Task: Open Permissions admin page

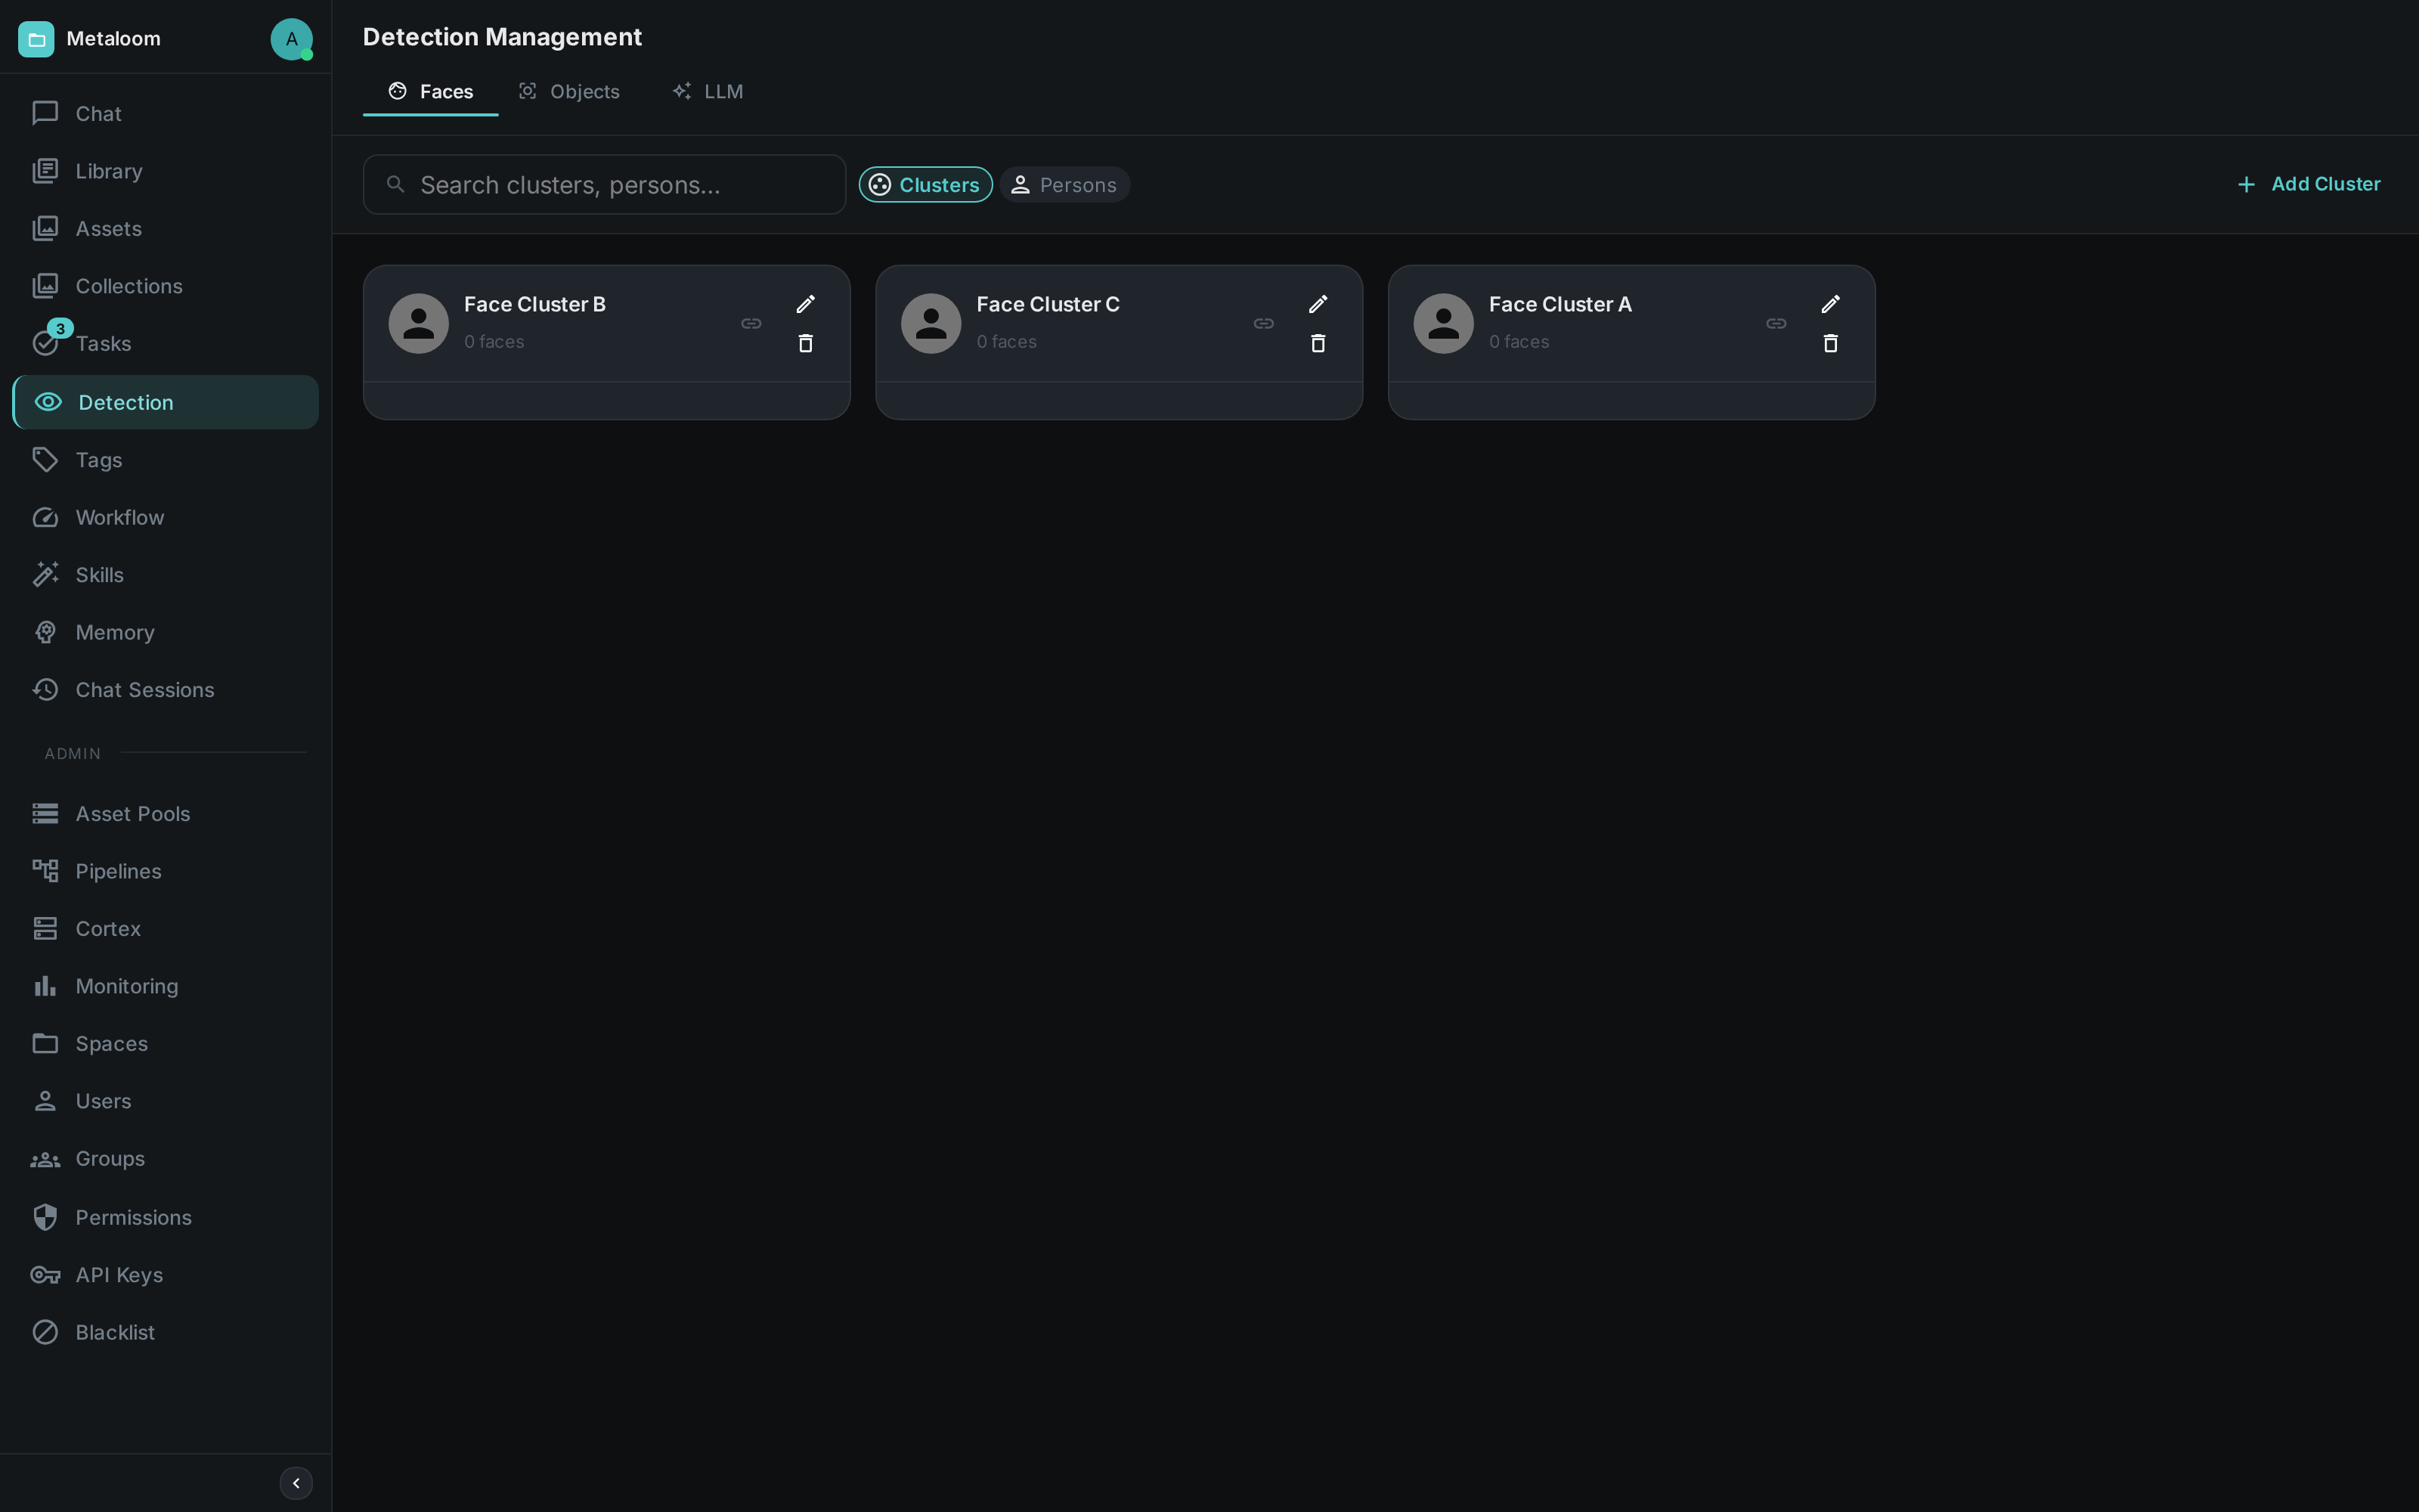Action: (165, 1218)
